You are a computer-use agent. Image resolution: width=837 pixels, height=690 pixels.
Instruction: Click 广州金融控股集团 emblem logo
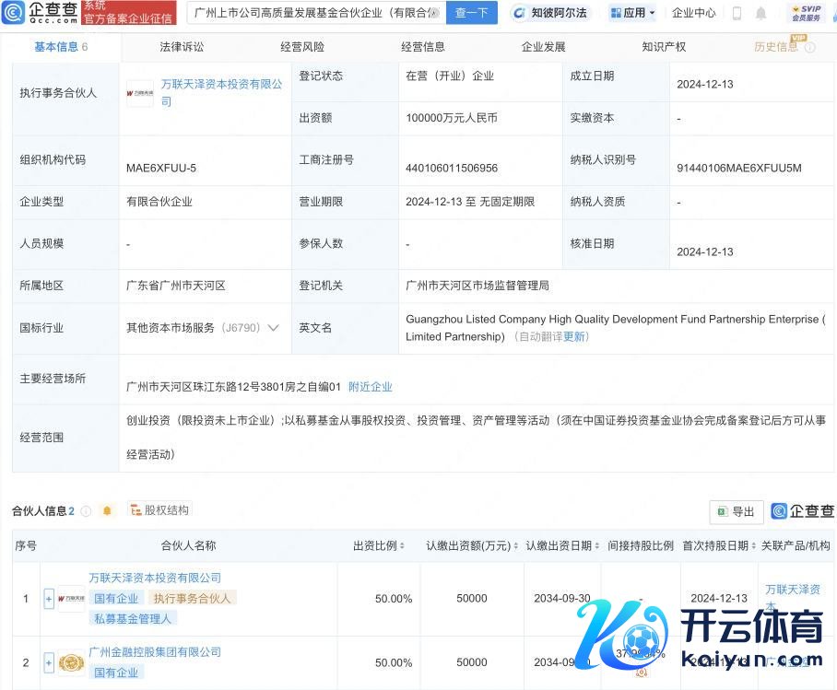(x=71, y=662)
